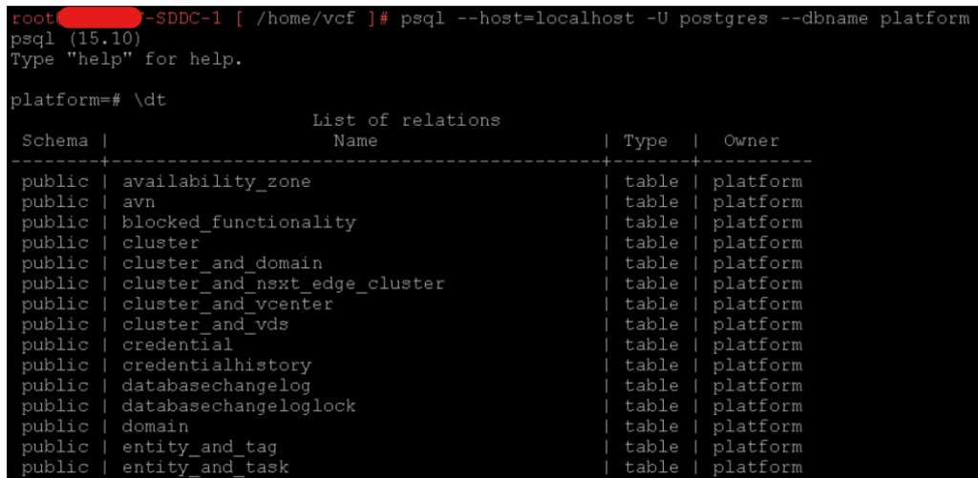Click the databasechangelog table name
Image resolution: width=978 pixels, height=478 pixels.
pos(216,385)
